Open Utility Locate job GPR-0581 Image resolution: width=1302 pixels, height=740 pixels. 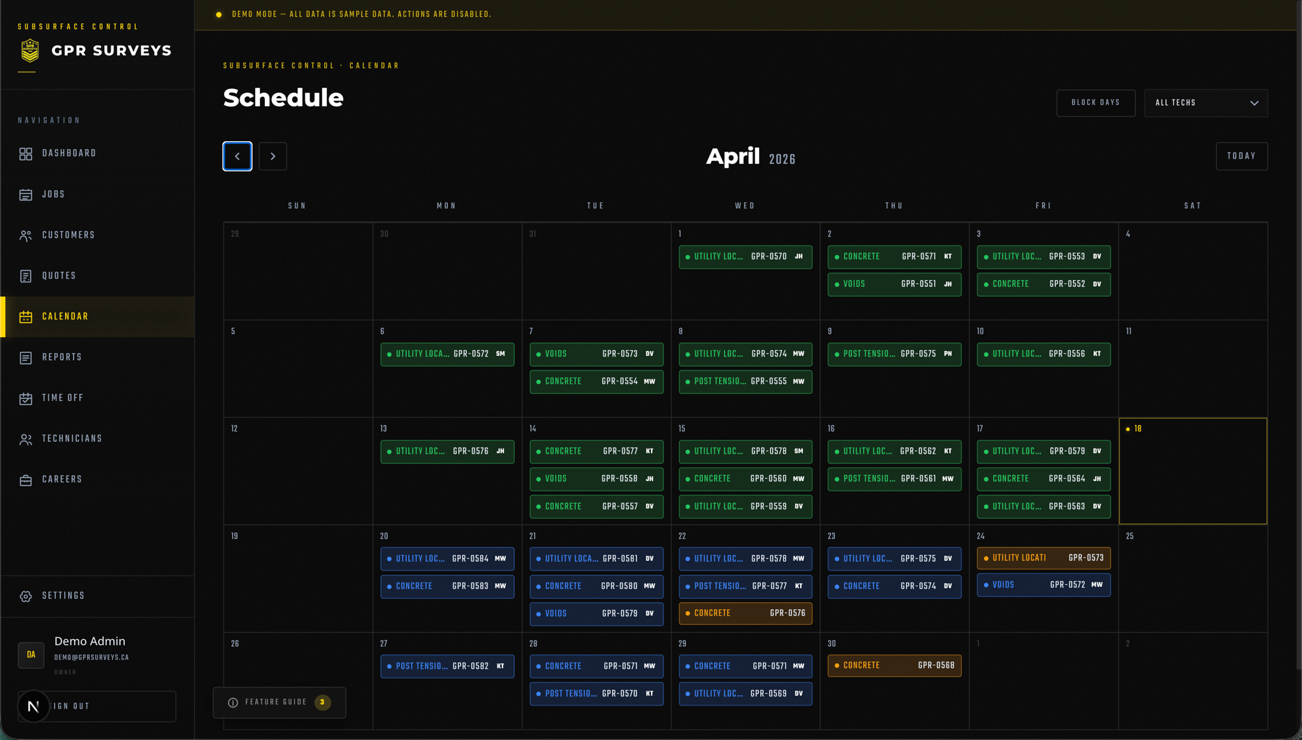(596, 559)
